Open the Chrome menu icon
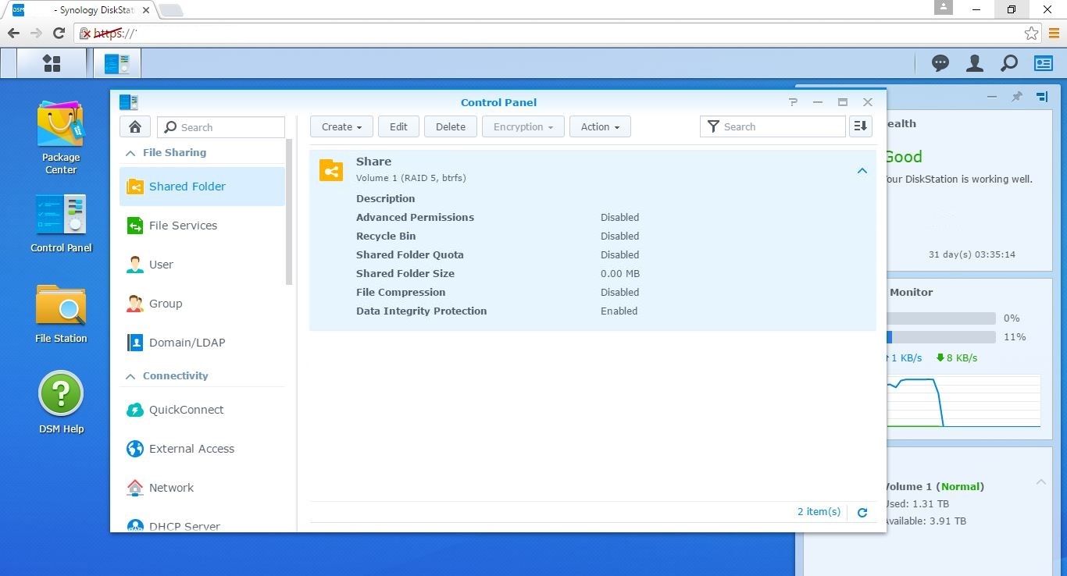Image resolution: width=1067 pixels, height=576 pixels. click(1054, 34)
